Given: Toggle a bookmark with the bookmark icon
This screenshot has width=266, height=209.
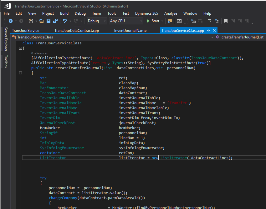Looking at the screenshot, I should click(226, 21).
